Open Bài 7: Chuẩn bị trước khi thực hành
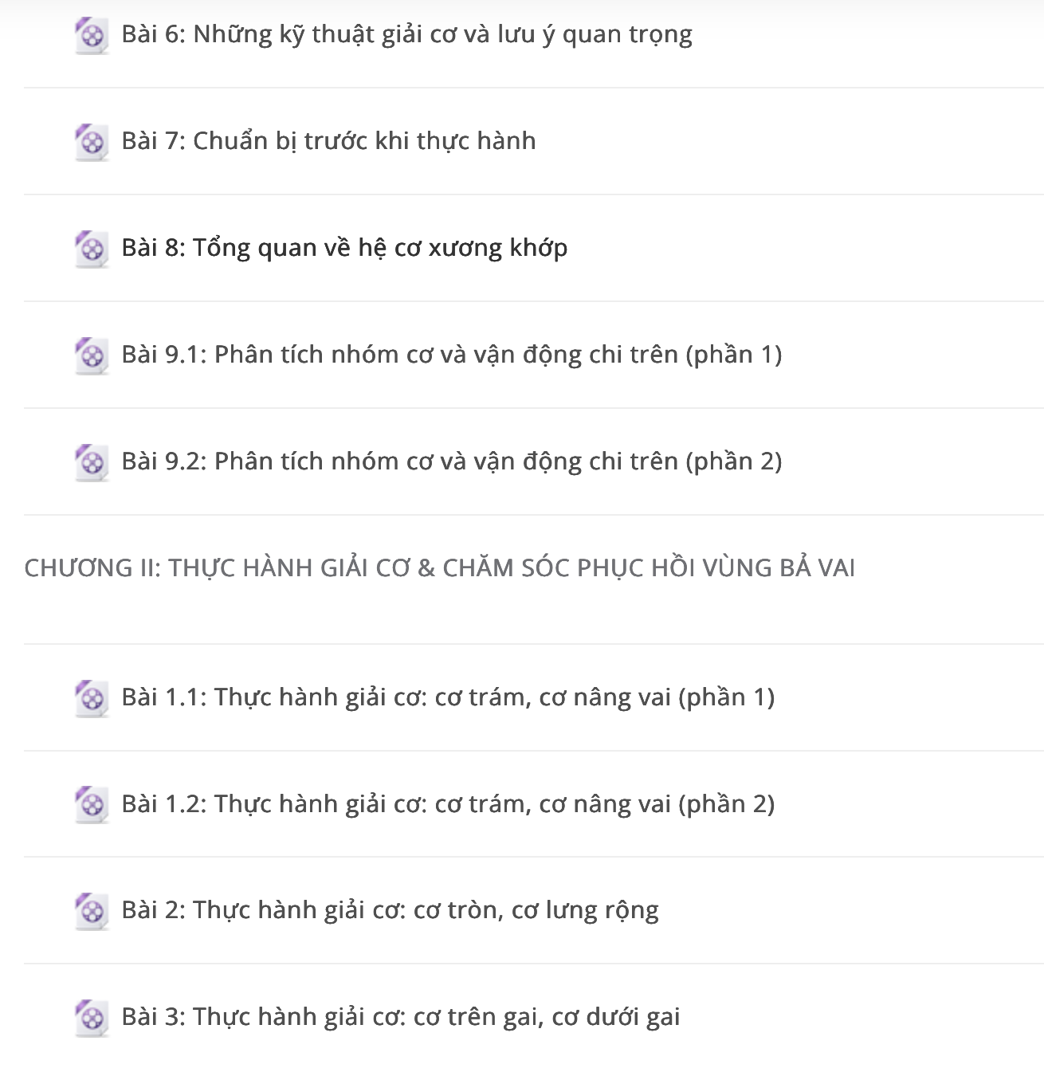 pyautogui.click(x=328, y=141)
